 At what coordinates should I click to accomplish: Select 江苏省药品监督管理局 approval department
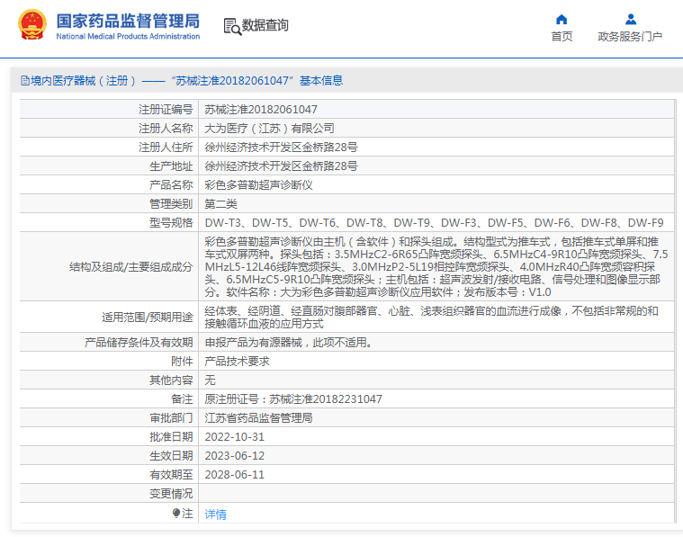click(259, 418)
